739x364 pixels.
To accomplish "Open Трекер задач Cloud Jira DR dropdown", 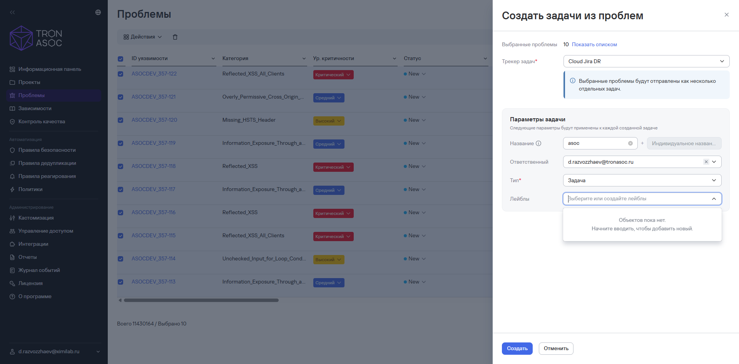I will point(646,61).
